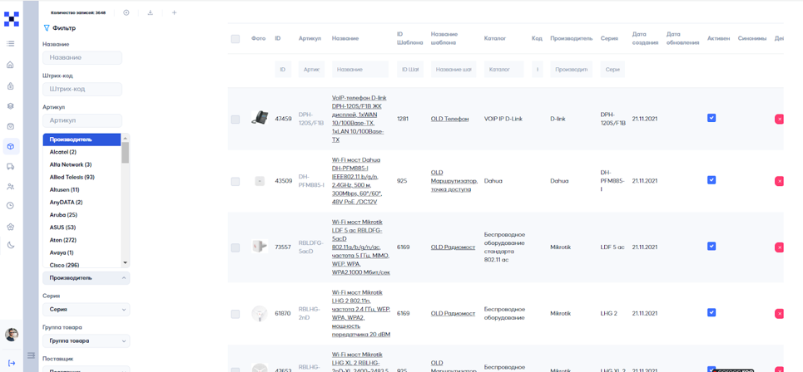Click the download icon in top toolbar
The height and width of the screenshot is (372, 803).
(x=150, y=12)
